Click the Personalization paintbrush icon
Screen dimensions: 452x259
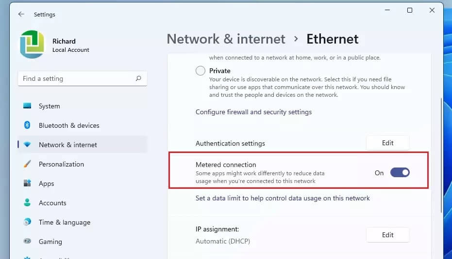click(27, 164)
